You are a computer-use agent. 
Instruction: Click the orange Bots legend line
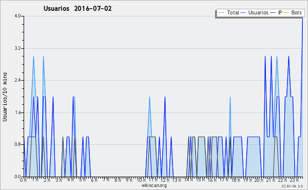click(286, 13)
